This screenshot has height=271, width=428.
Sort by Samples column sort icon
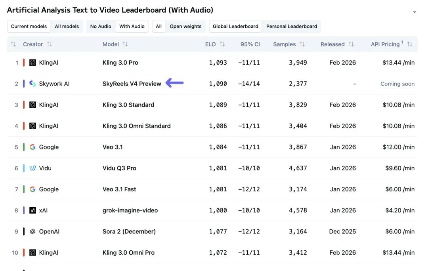point(302,44)
